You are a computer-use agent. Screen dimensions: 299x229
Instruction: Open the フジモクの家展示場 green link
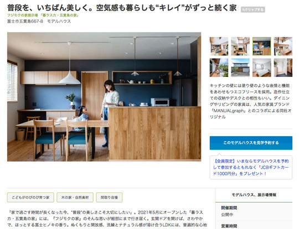point(43,15)
